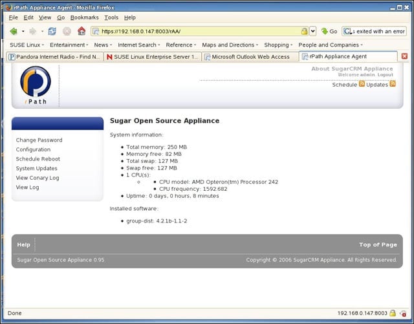Open the Help menu
This screenshot has height=324, width=414.
130,17
